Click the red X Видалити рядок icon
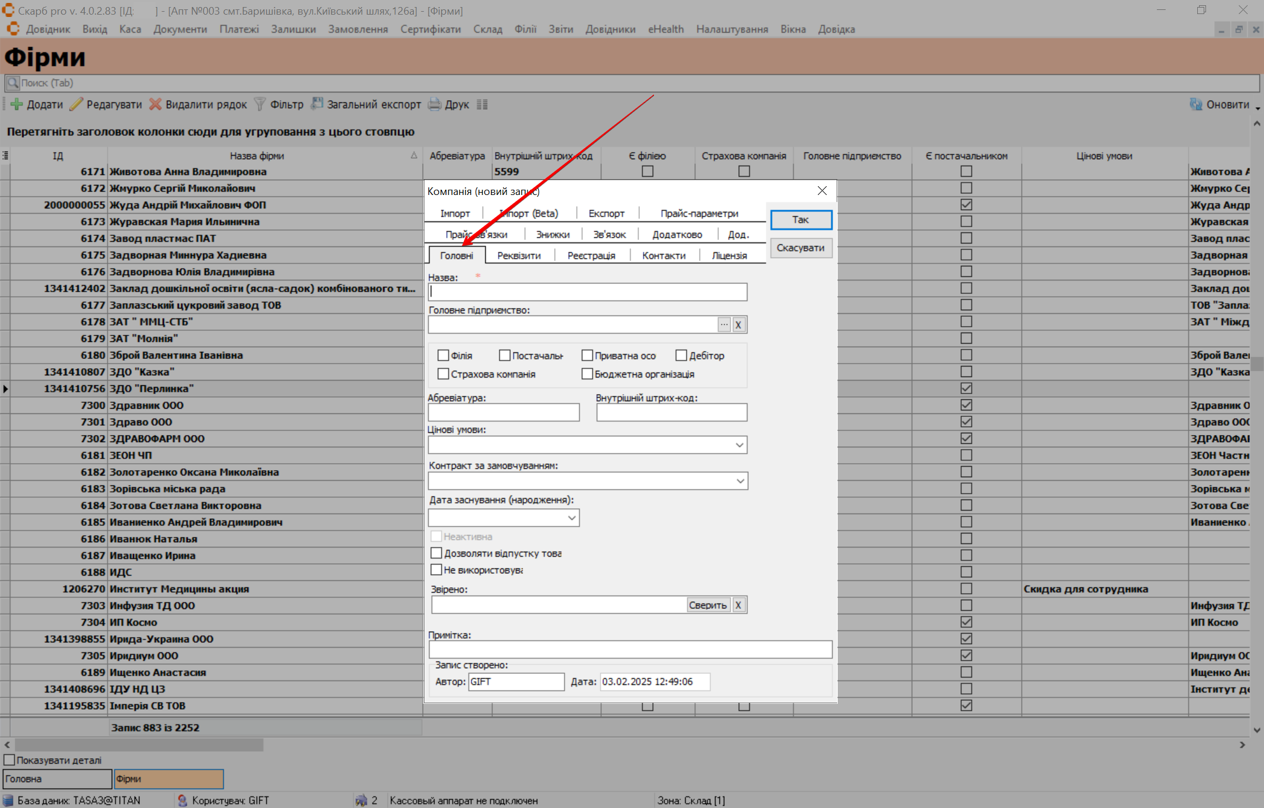Screen dimensions: 1264x808 click(x=155, y=104)
